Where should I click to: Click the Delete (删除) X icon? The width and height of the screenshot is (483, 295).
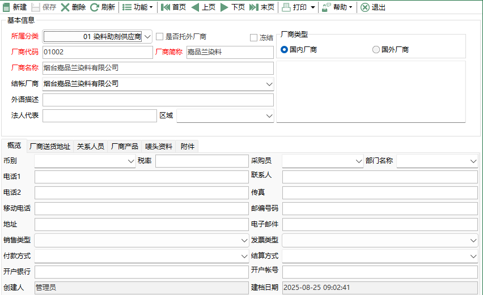coord(65,7)
